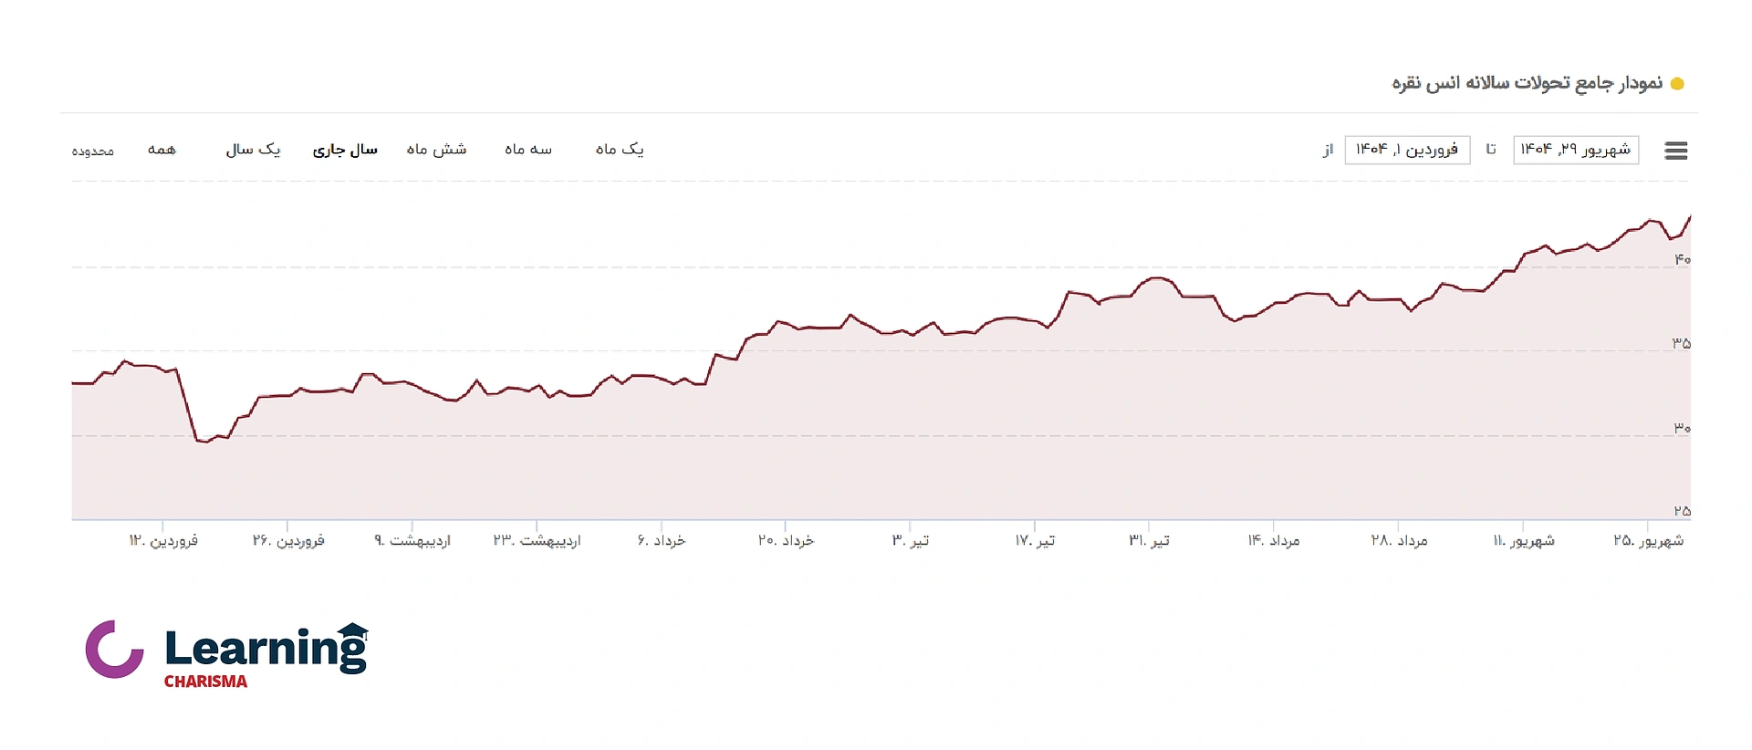This screenshot has height=750, width=1752.
Task: Click the Learning Charisma logo
Action: point(226,652)
